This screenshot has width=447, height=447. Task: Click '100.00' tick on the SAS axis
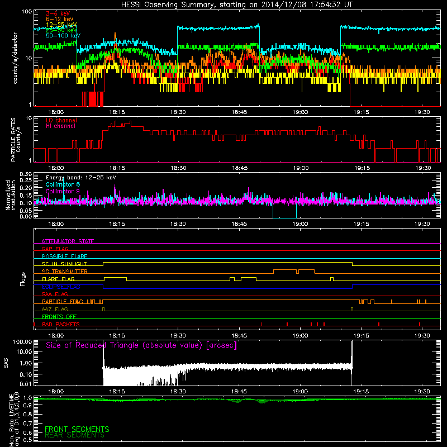(x=22, y=342)
